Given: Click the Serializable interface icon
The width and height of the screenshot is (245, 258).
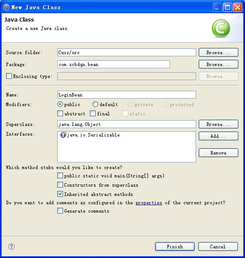Looking at the screenshot, I should coord(63,135).
